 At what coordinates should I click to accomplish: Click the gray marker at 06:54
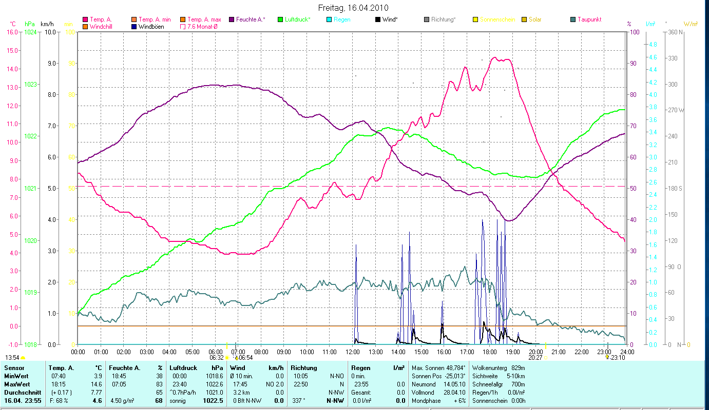click(x=235, y=345)
